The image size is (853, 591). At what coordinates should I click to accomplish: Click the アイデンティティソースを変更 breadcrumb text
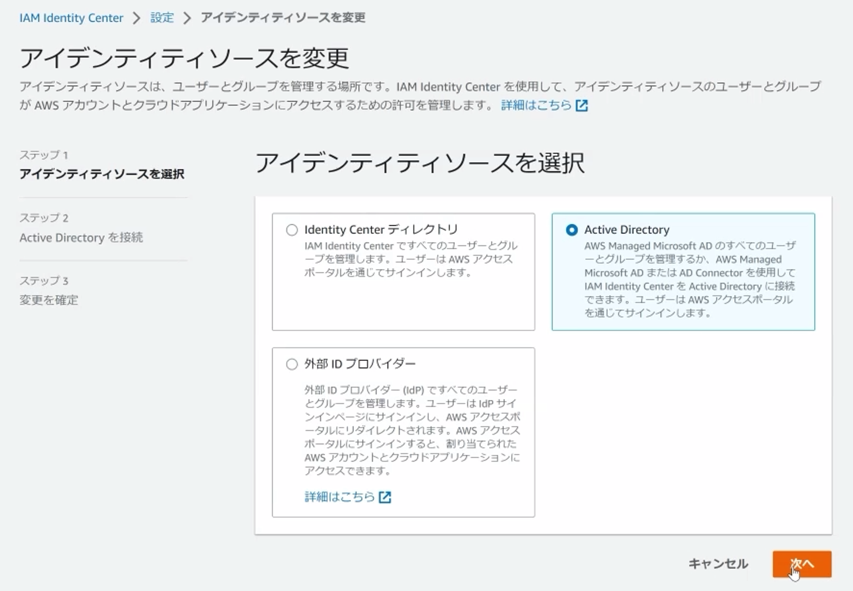[283, 18]
